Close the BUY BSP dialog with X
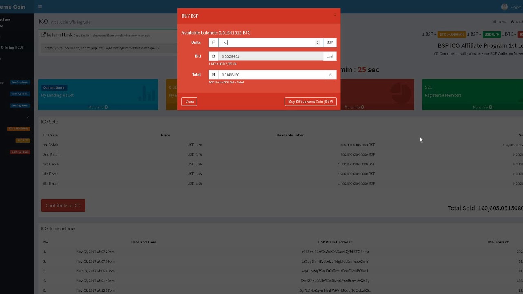Viewport: 523px width, 294px height. pos(335,15)
